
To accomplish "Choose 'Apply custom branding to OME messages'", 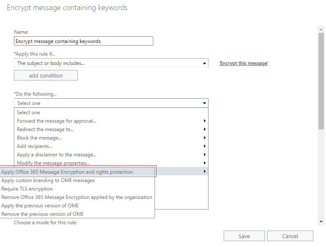I will [x=48, y=180].
